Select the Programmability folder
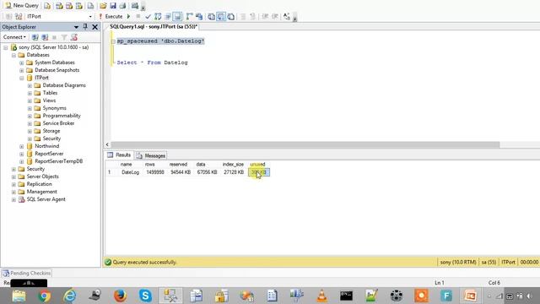The height and width of the screenshot is (304, 540). tap(62, 116)
